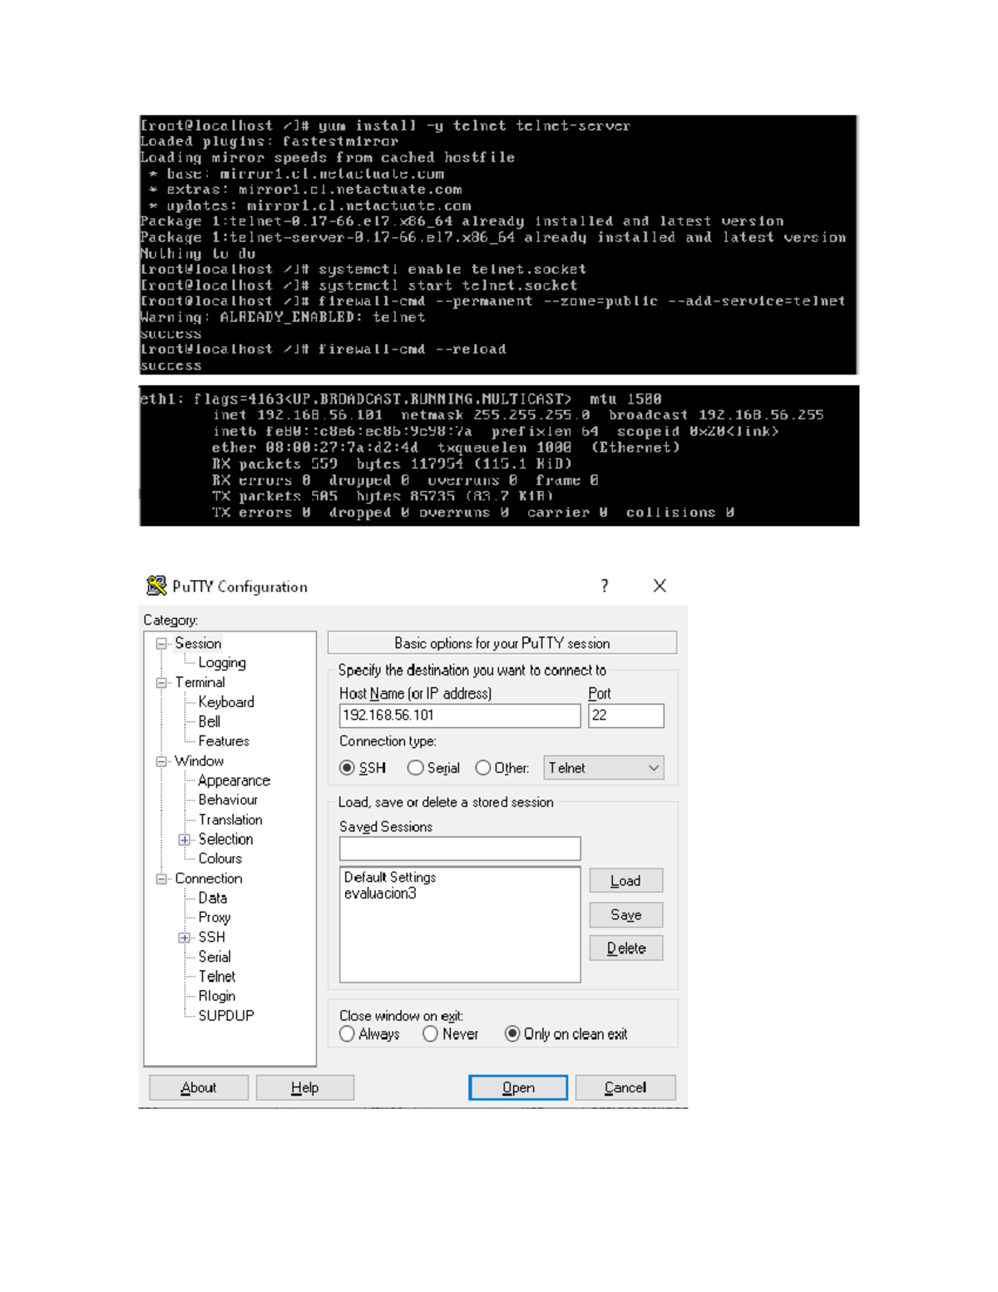Click the help question mark icon

coord(605,587)
